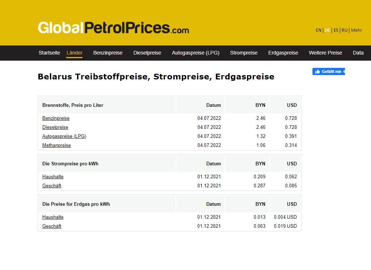This screenshot has width=371, height=270.
Task: Click the Methanpreise link in the fuel table
Action: (56, 145)
